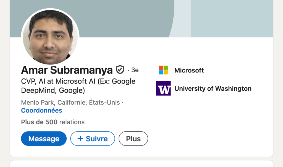Click the Microsoft experience entry
The image size is (283, 167).
[x=189, y=70]
